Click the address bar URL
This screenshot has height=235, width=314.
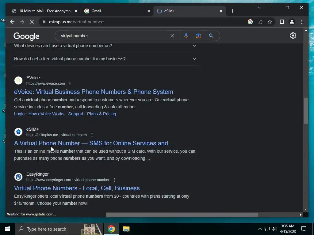(x=77, y=22)
